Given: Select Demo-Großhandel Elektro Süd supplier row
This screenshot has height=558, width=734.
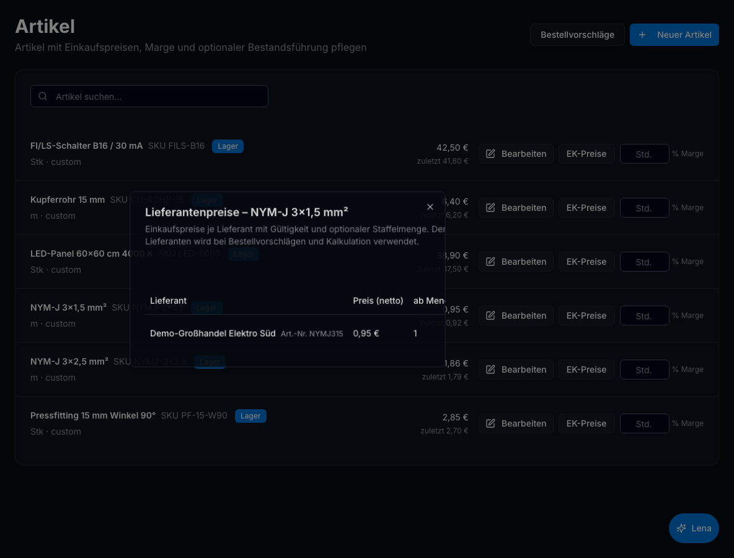Looking at the screenshot, I should point(295,334).
